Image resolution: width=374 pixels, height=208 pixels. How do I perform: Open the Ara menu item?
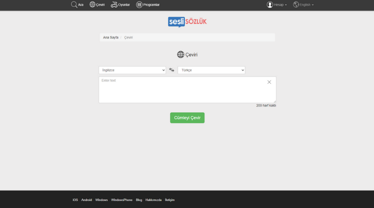pyautogui.click(x=80, y=5)
